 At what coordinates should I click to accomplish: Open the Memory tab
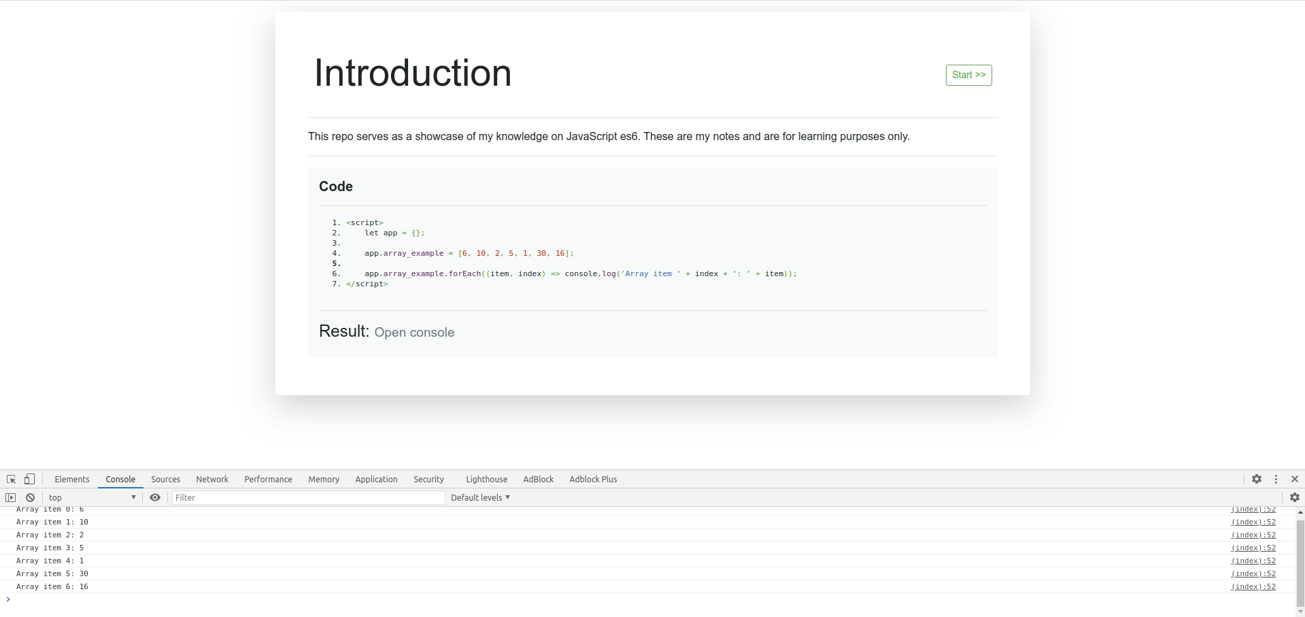(x=324, y=480)
